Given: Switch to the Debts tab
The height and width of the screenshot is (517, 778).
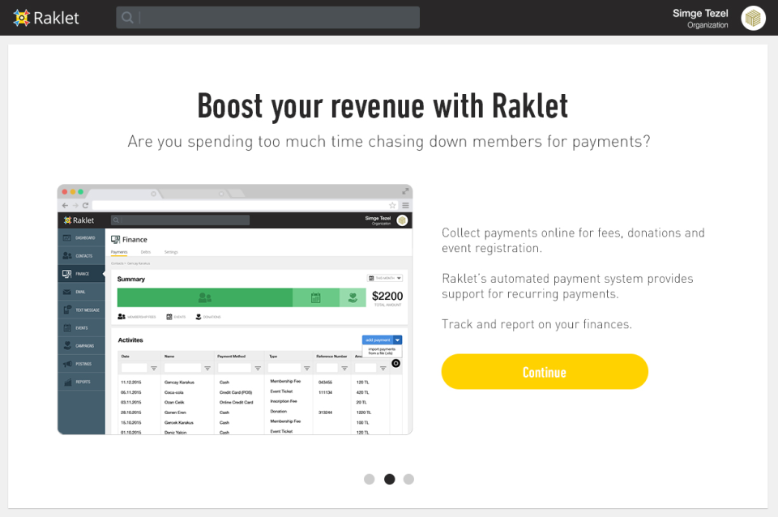Looking at the screenshot, I should [x=144, y=252].
